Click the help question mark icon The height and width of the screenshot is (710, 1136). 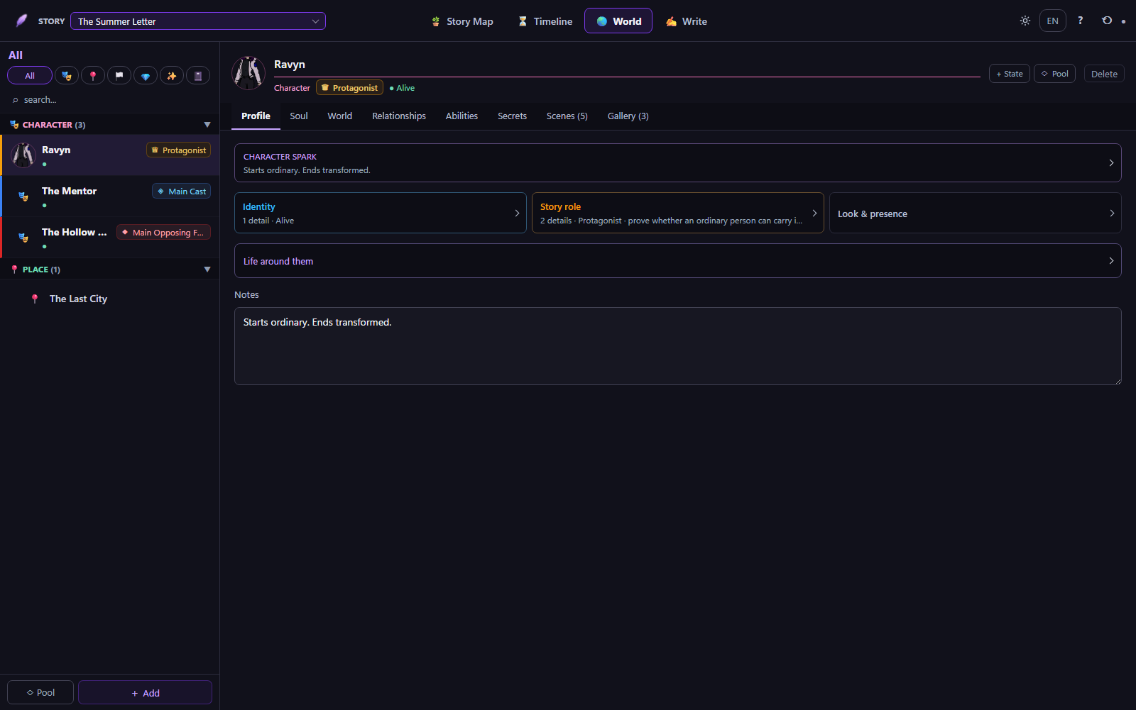pyautogui.click(x=1080, y=21)
